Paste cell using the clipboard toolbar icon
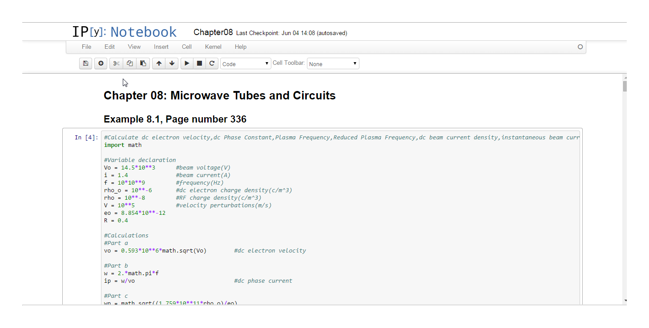Viewport: 649px width, 328px height. click(143, 63)
